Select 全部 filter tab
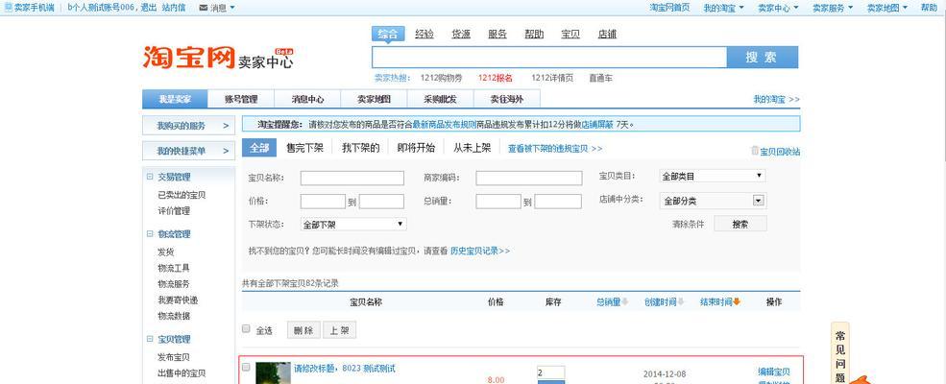The image size is (946, 384). 259,148
